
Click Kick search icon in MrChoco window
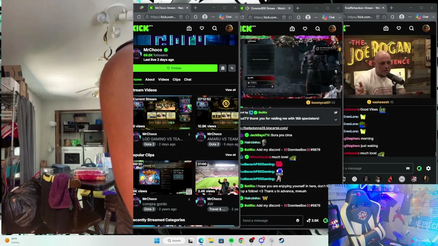[215, 28]
